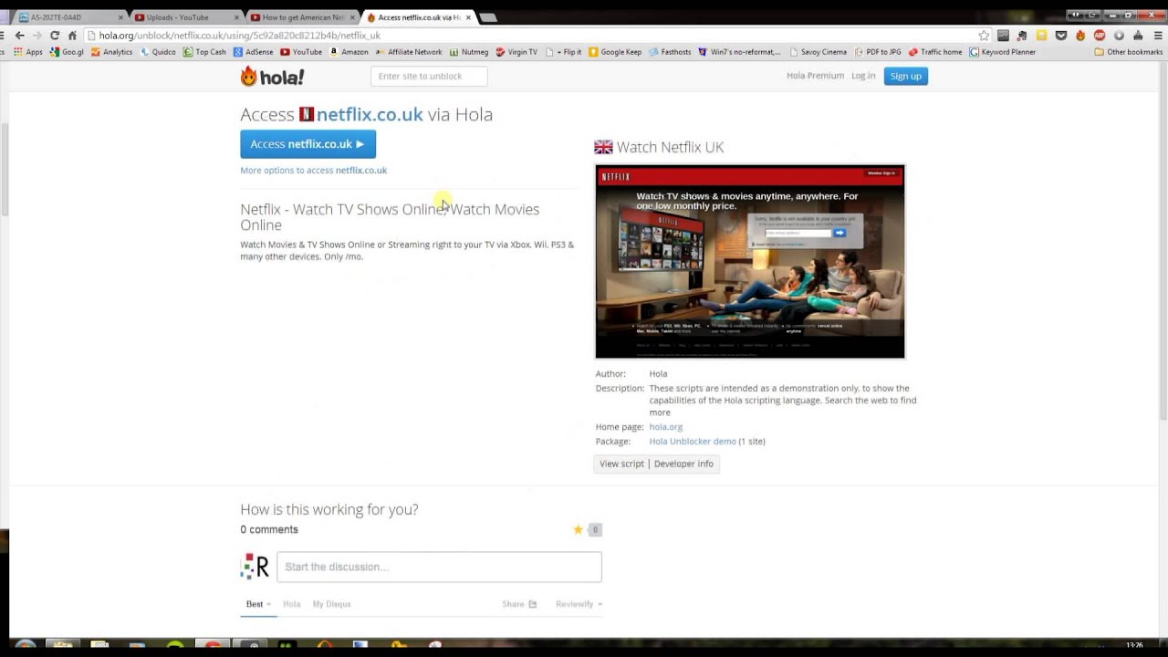Open the Netflix UK screenshot thumbnail
This screenshot has width=1168, height=657.
750,262
